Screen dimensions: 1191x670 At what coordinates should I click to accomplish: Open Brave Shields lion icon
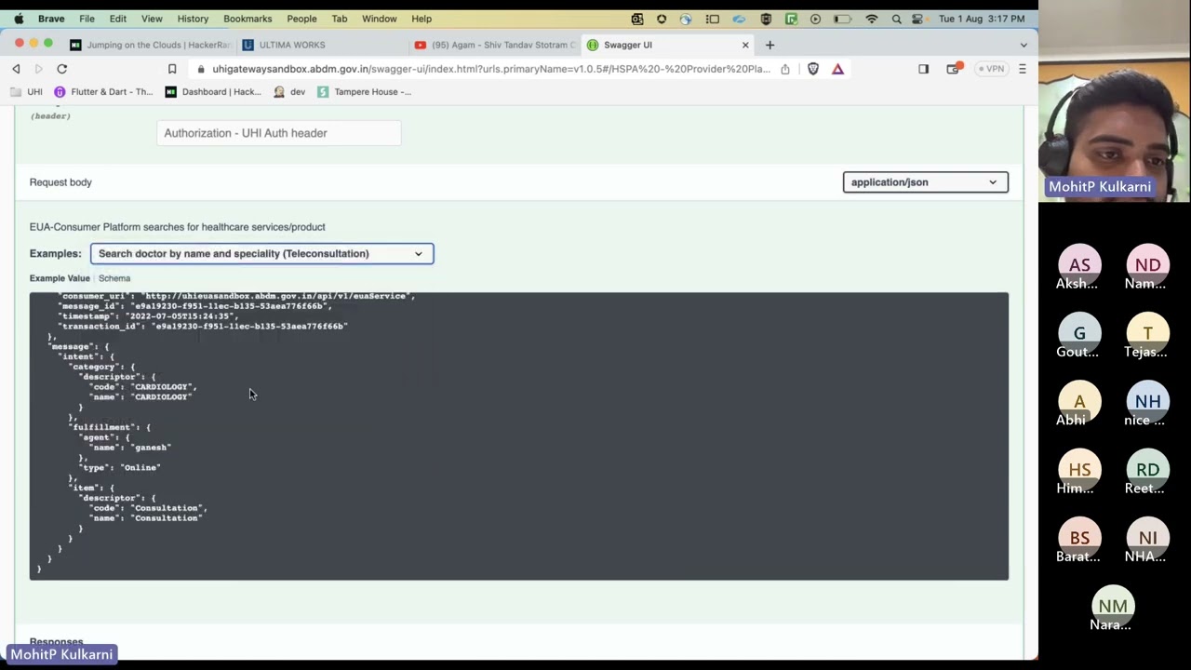click(813, 69)
